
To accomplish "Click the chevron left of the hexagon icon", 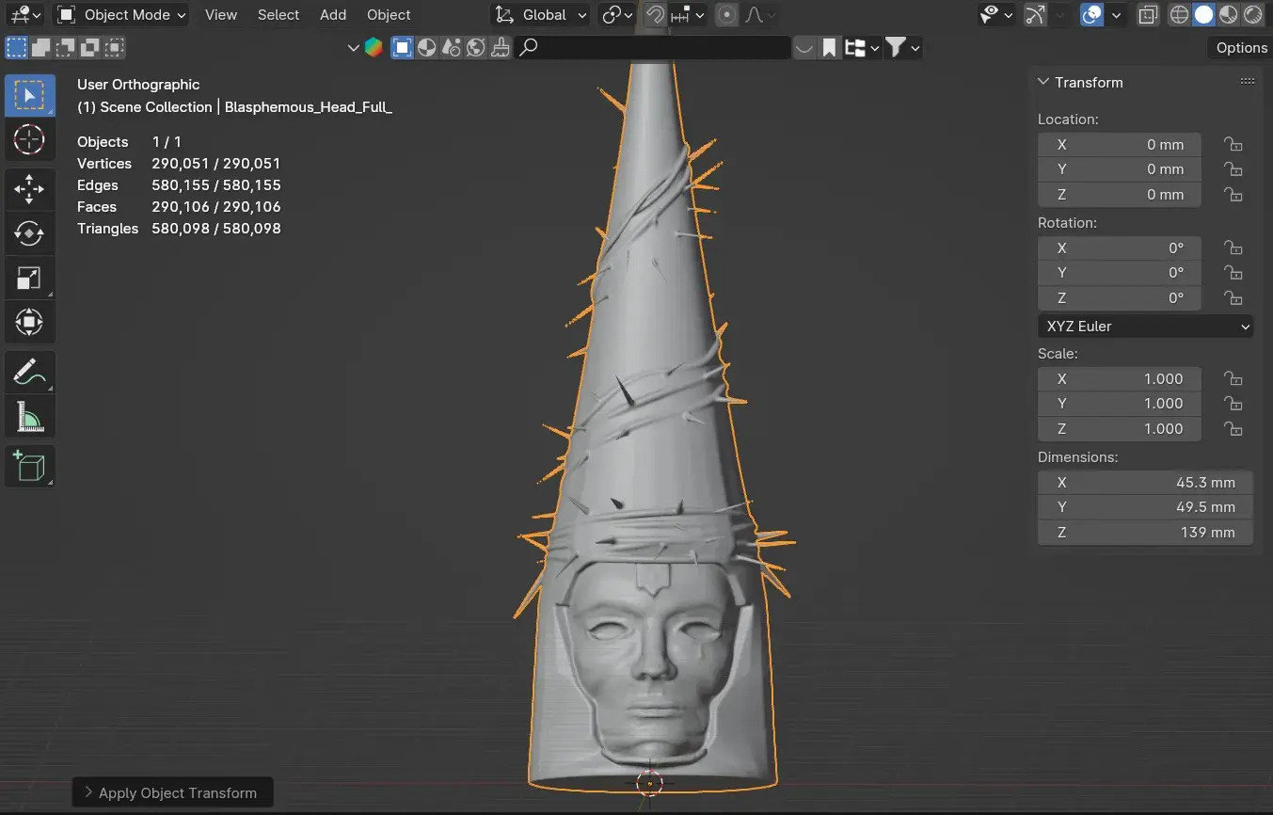I will 354,47.
